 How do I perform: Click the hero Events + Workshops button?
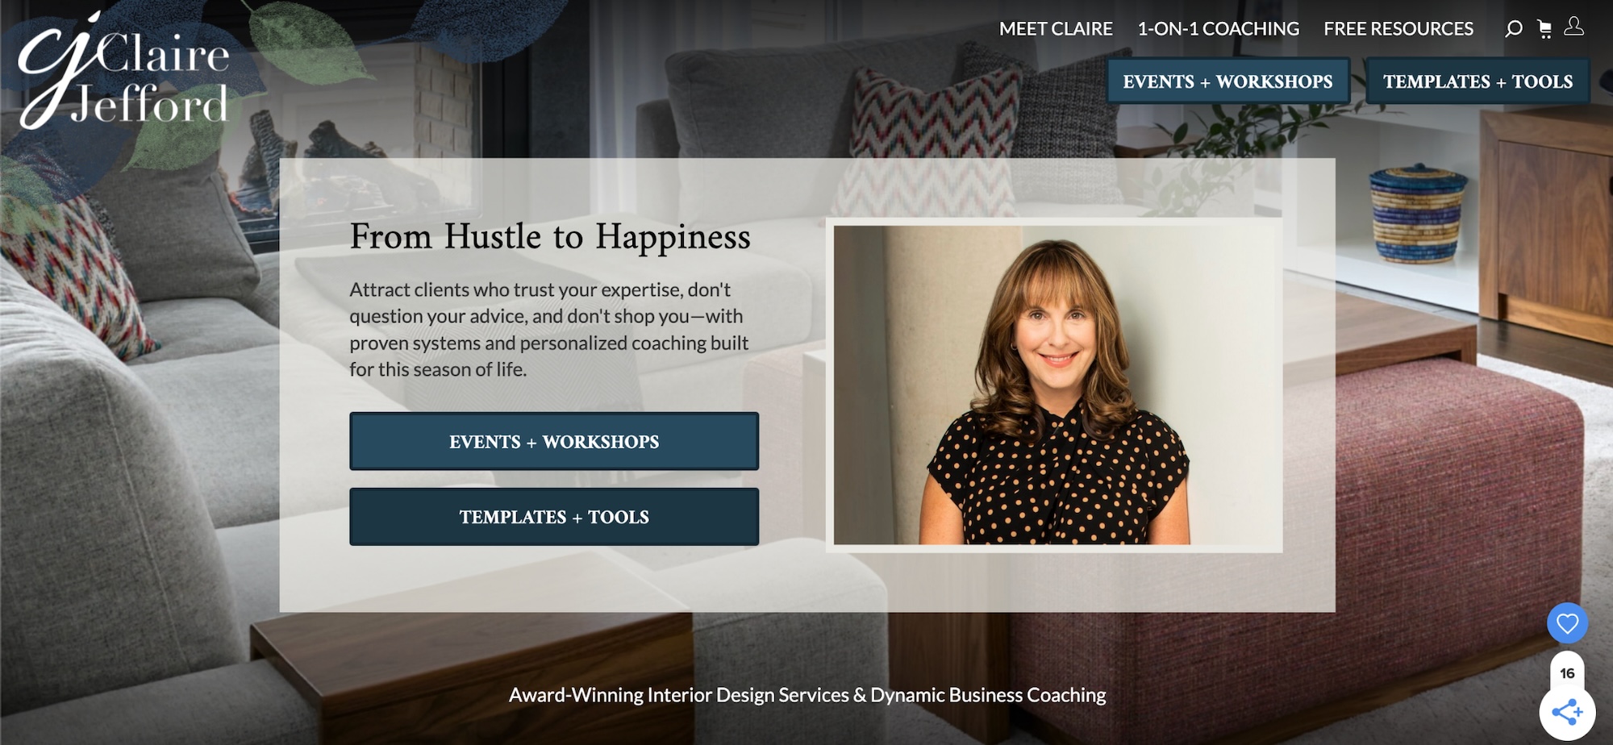[554, 441]
